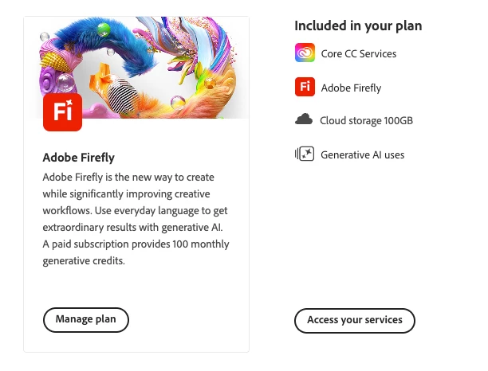Select the Generative AI uses label
The image size is (488, 371).
tap(362, 154)
